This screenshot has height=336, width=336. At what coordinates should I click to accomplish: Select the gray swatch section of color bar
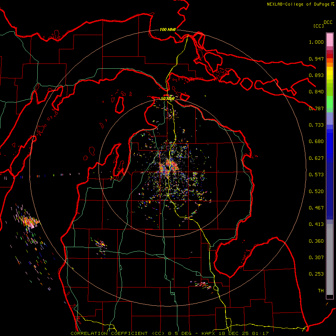330,259
